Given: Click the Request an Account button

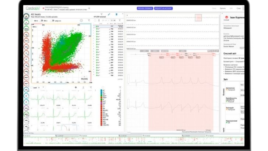Looking at the screenshot, I should pos(163,8).
